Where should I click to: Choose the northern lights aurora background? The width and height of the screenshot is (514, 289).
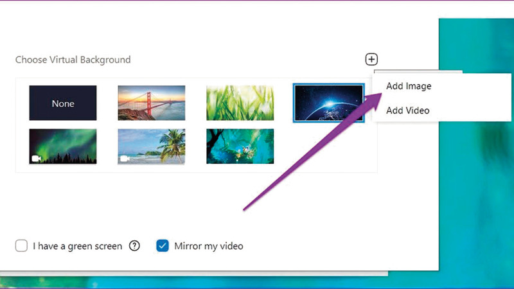point(63,146)
